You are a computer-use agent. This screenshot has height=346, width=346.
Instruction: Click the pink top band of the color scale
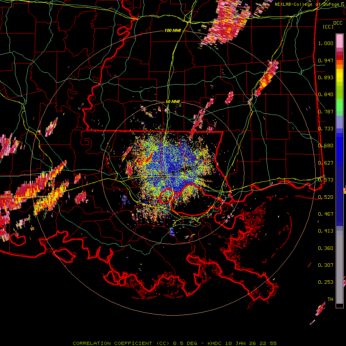tap(339, 41)
